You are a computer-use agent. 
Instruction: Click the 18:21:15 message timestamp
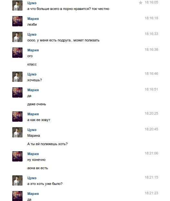pos(151,177)
